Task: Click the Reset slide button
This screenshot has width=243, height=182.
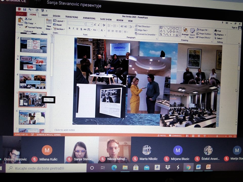Action: [x=58, y=25]
